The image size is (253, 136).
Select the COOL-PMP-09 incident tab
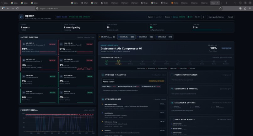[164, 37]
